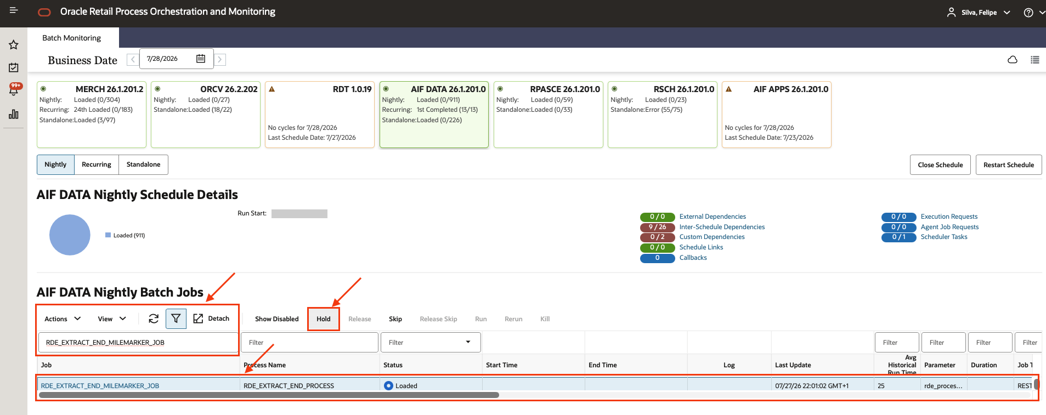Open notifications bell with 99+ badge
1046x415 pixels.
coord(14,89)
